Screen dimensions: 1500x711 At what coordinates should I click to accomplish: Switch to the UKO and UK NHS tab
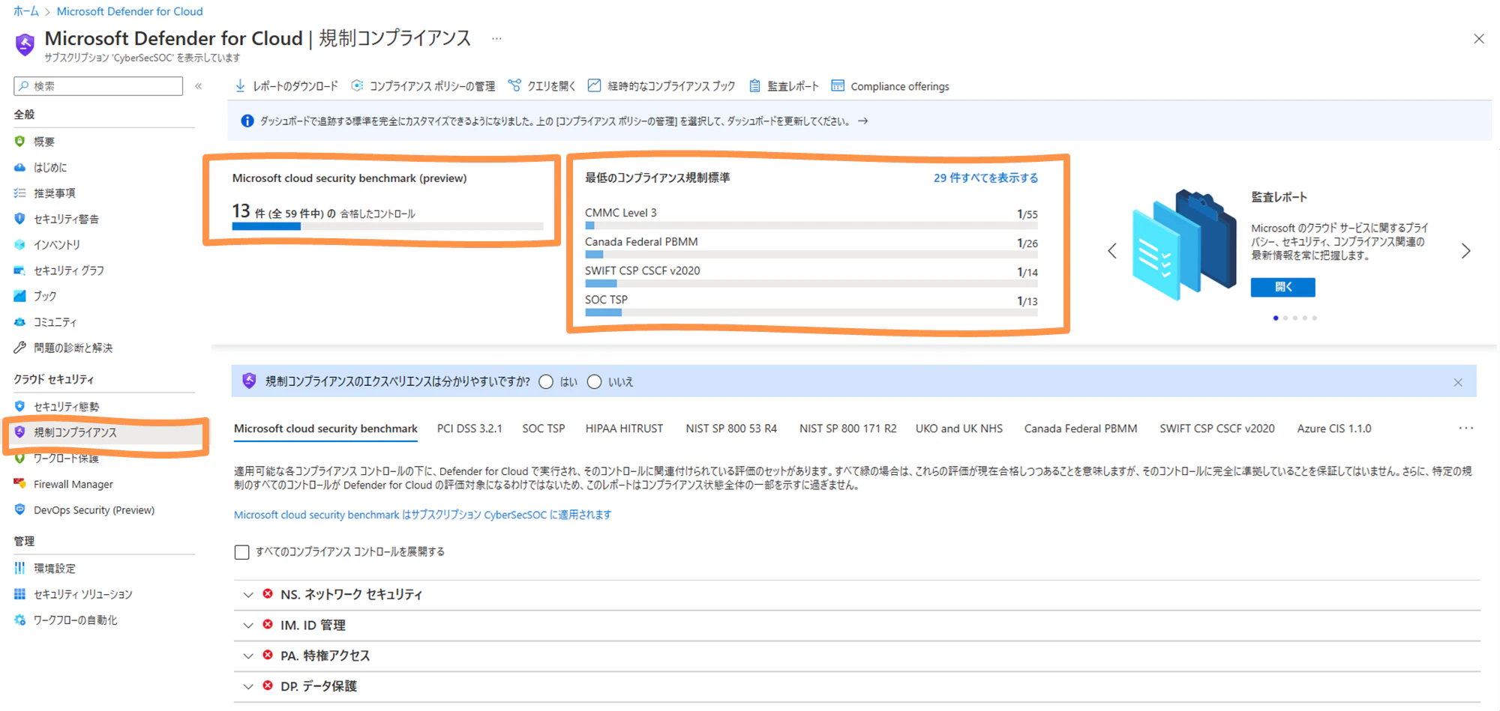click(958, 429)
